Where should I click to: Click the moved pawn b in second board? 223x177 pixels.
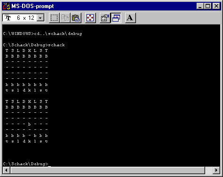(29, 124)
